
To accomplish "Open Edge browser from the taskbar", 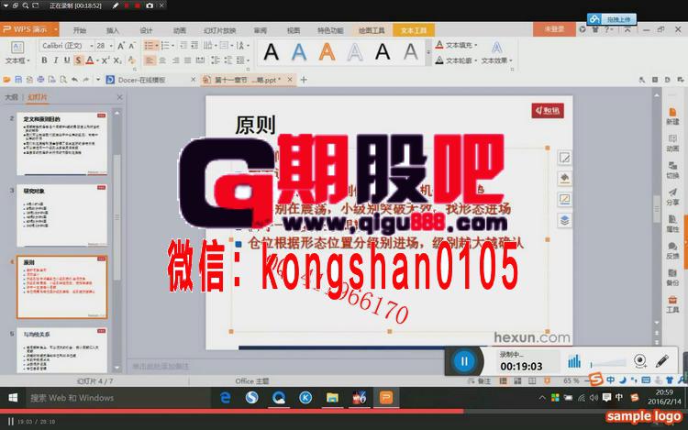I will point(226,398).
